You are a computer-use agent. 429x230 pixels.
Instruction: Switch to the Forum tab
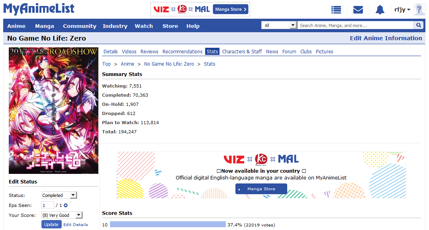click(289, 52)
